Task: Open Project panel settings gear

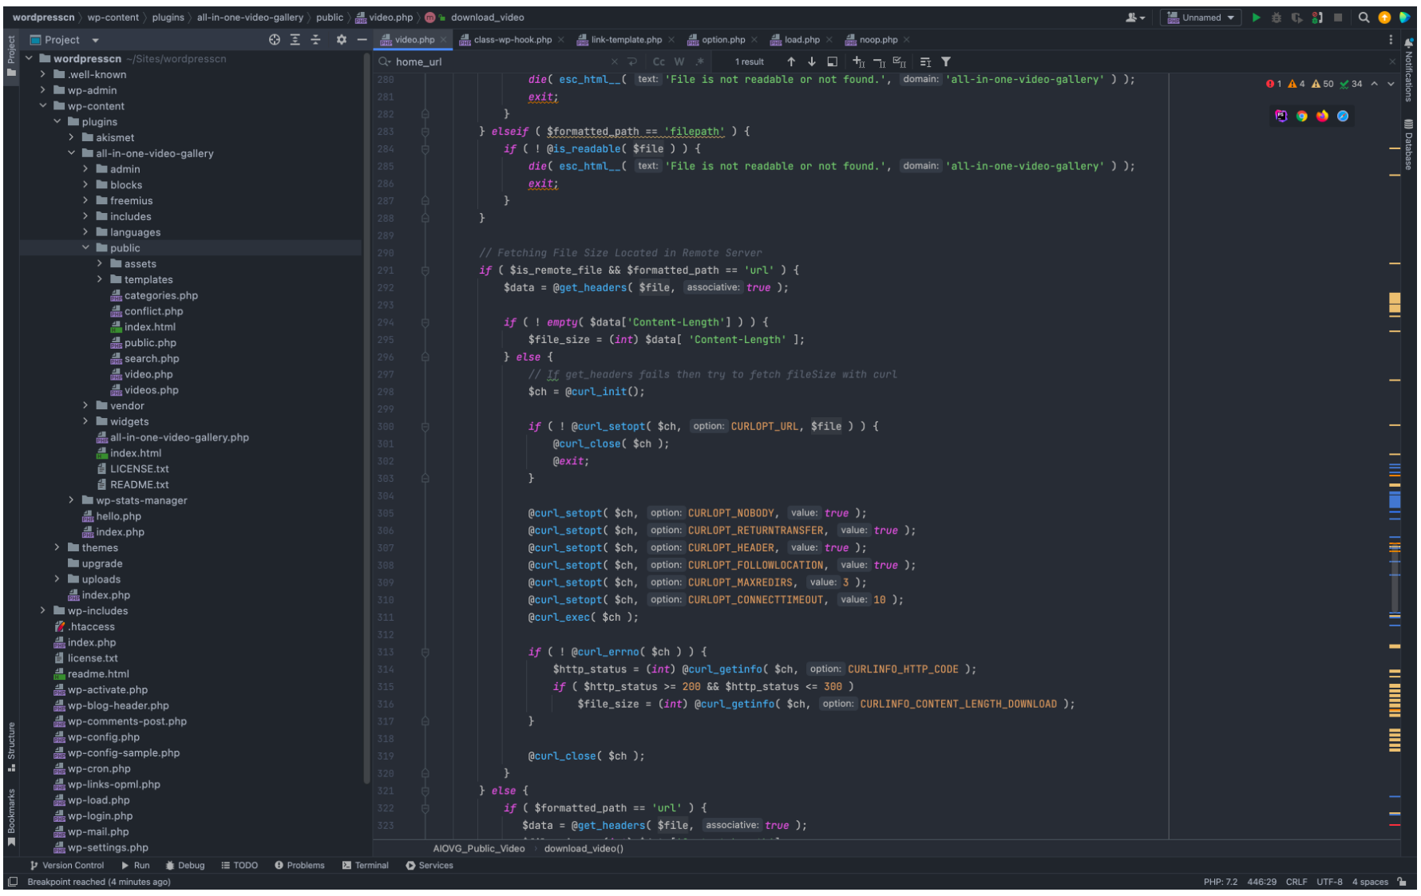Action: pyautogui.click(x=342, y=40)
